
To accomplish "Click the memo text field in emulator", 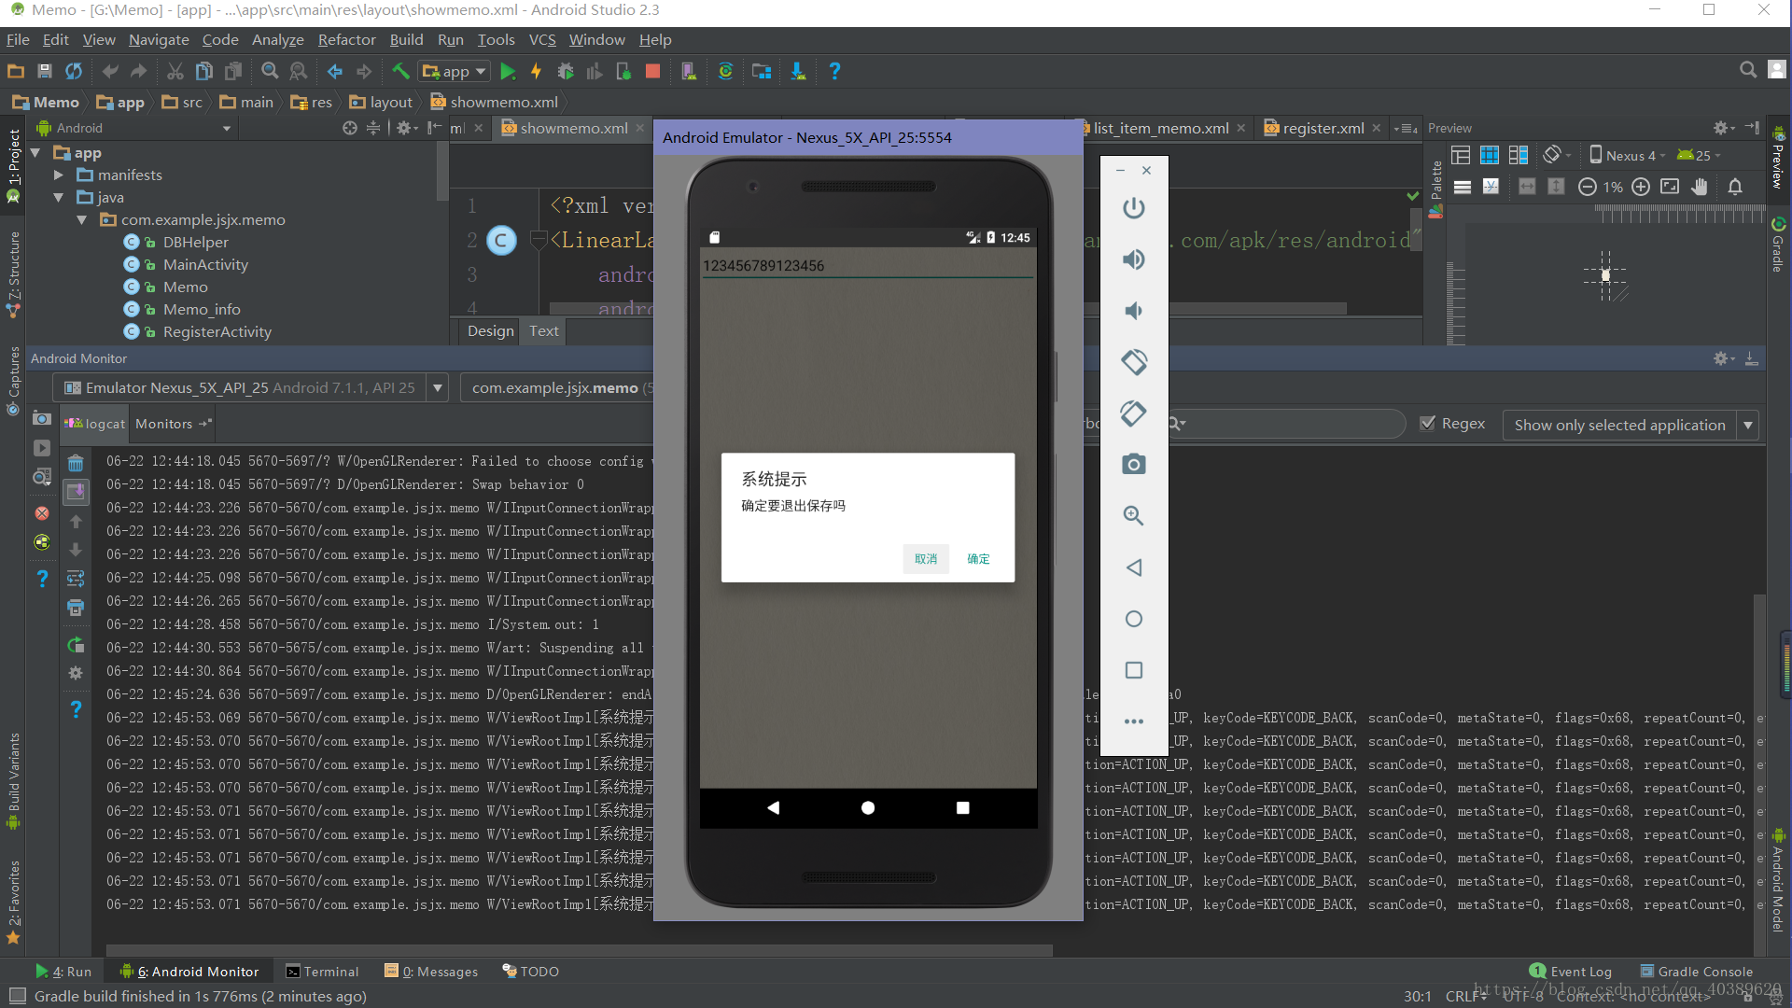I will point(868,266).
